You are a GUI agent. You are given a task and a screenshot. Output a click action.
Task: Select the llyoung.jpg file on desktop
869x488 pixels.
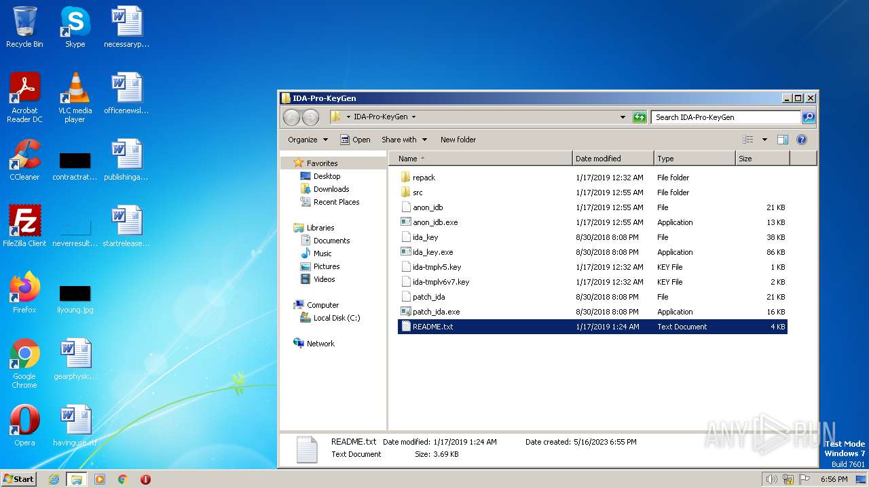pos(75,298)
